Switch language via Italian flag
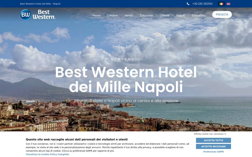 coord(221,4)
